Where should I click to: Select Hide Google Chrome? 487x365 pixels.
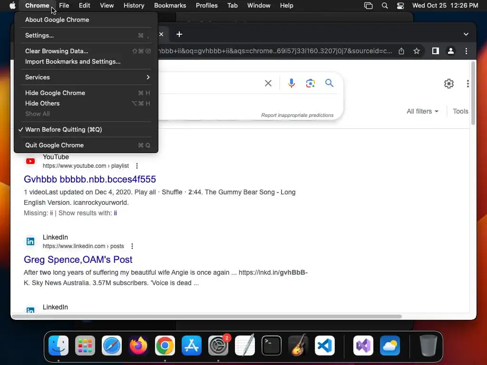click(86, 93)
